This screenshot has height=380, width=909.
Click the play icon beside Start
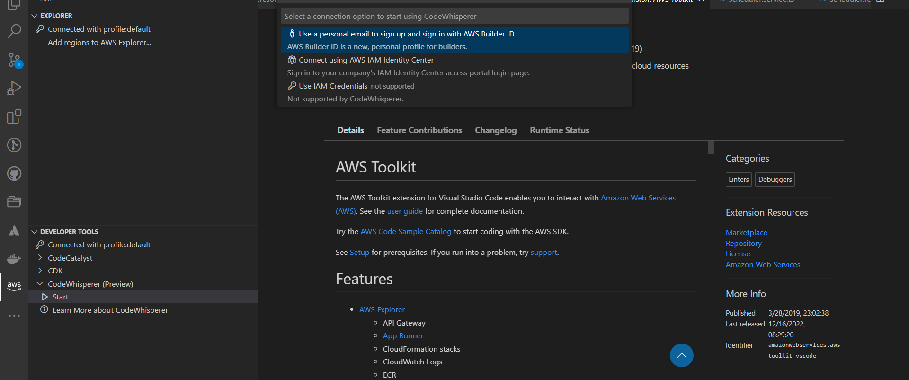[45, 297]
